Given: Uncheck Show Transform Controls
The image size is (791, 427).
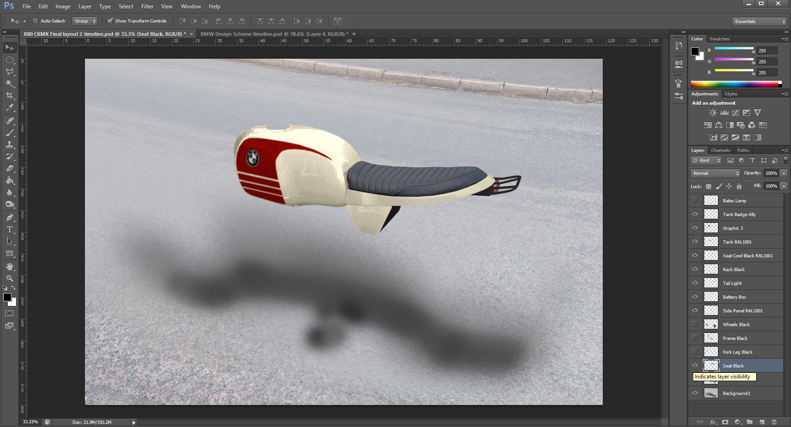Looking at the screenshot, I should coord(110,21).
